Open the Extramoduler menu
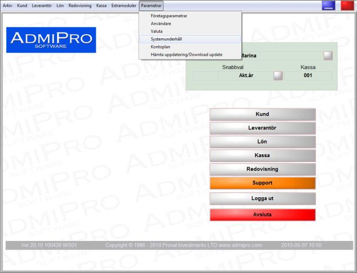This screenshot has height=273, width=357. click(x=124, y=5)
